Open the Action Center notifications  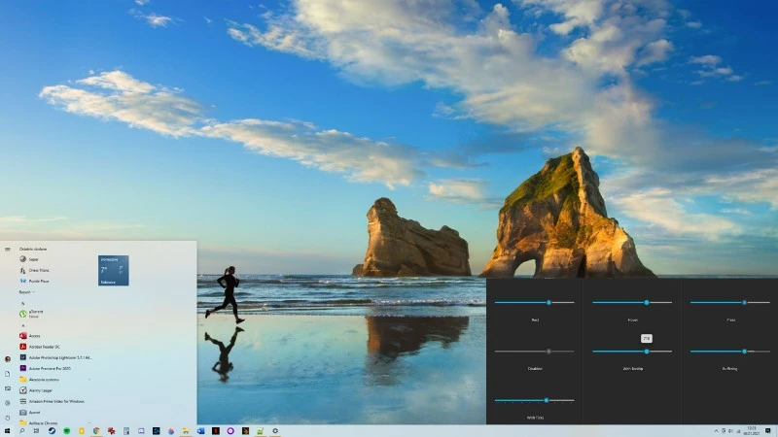[x=768, y=431]
